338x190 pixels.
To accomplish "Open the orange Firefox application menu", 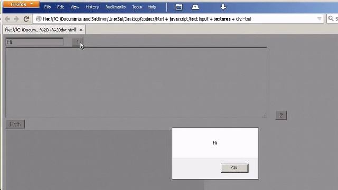I will [21, 4].
